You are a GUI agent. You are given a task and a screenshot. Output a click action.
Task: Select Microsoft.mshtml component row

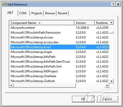[x=60, y=28]
